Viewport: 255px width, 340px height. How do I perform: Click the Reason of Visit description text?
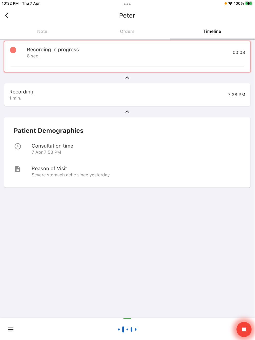(71, 175)
